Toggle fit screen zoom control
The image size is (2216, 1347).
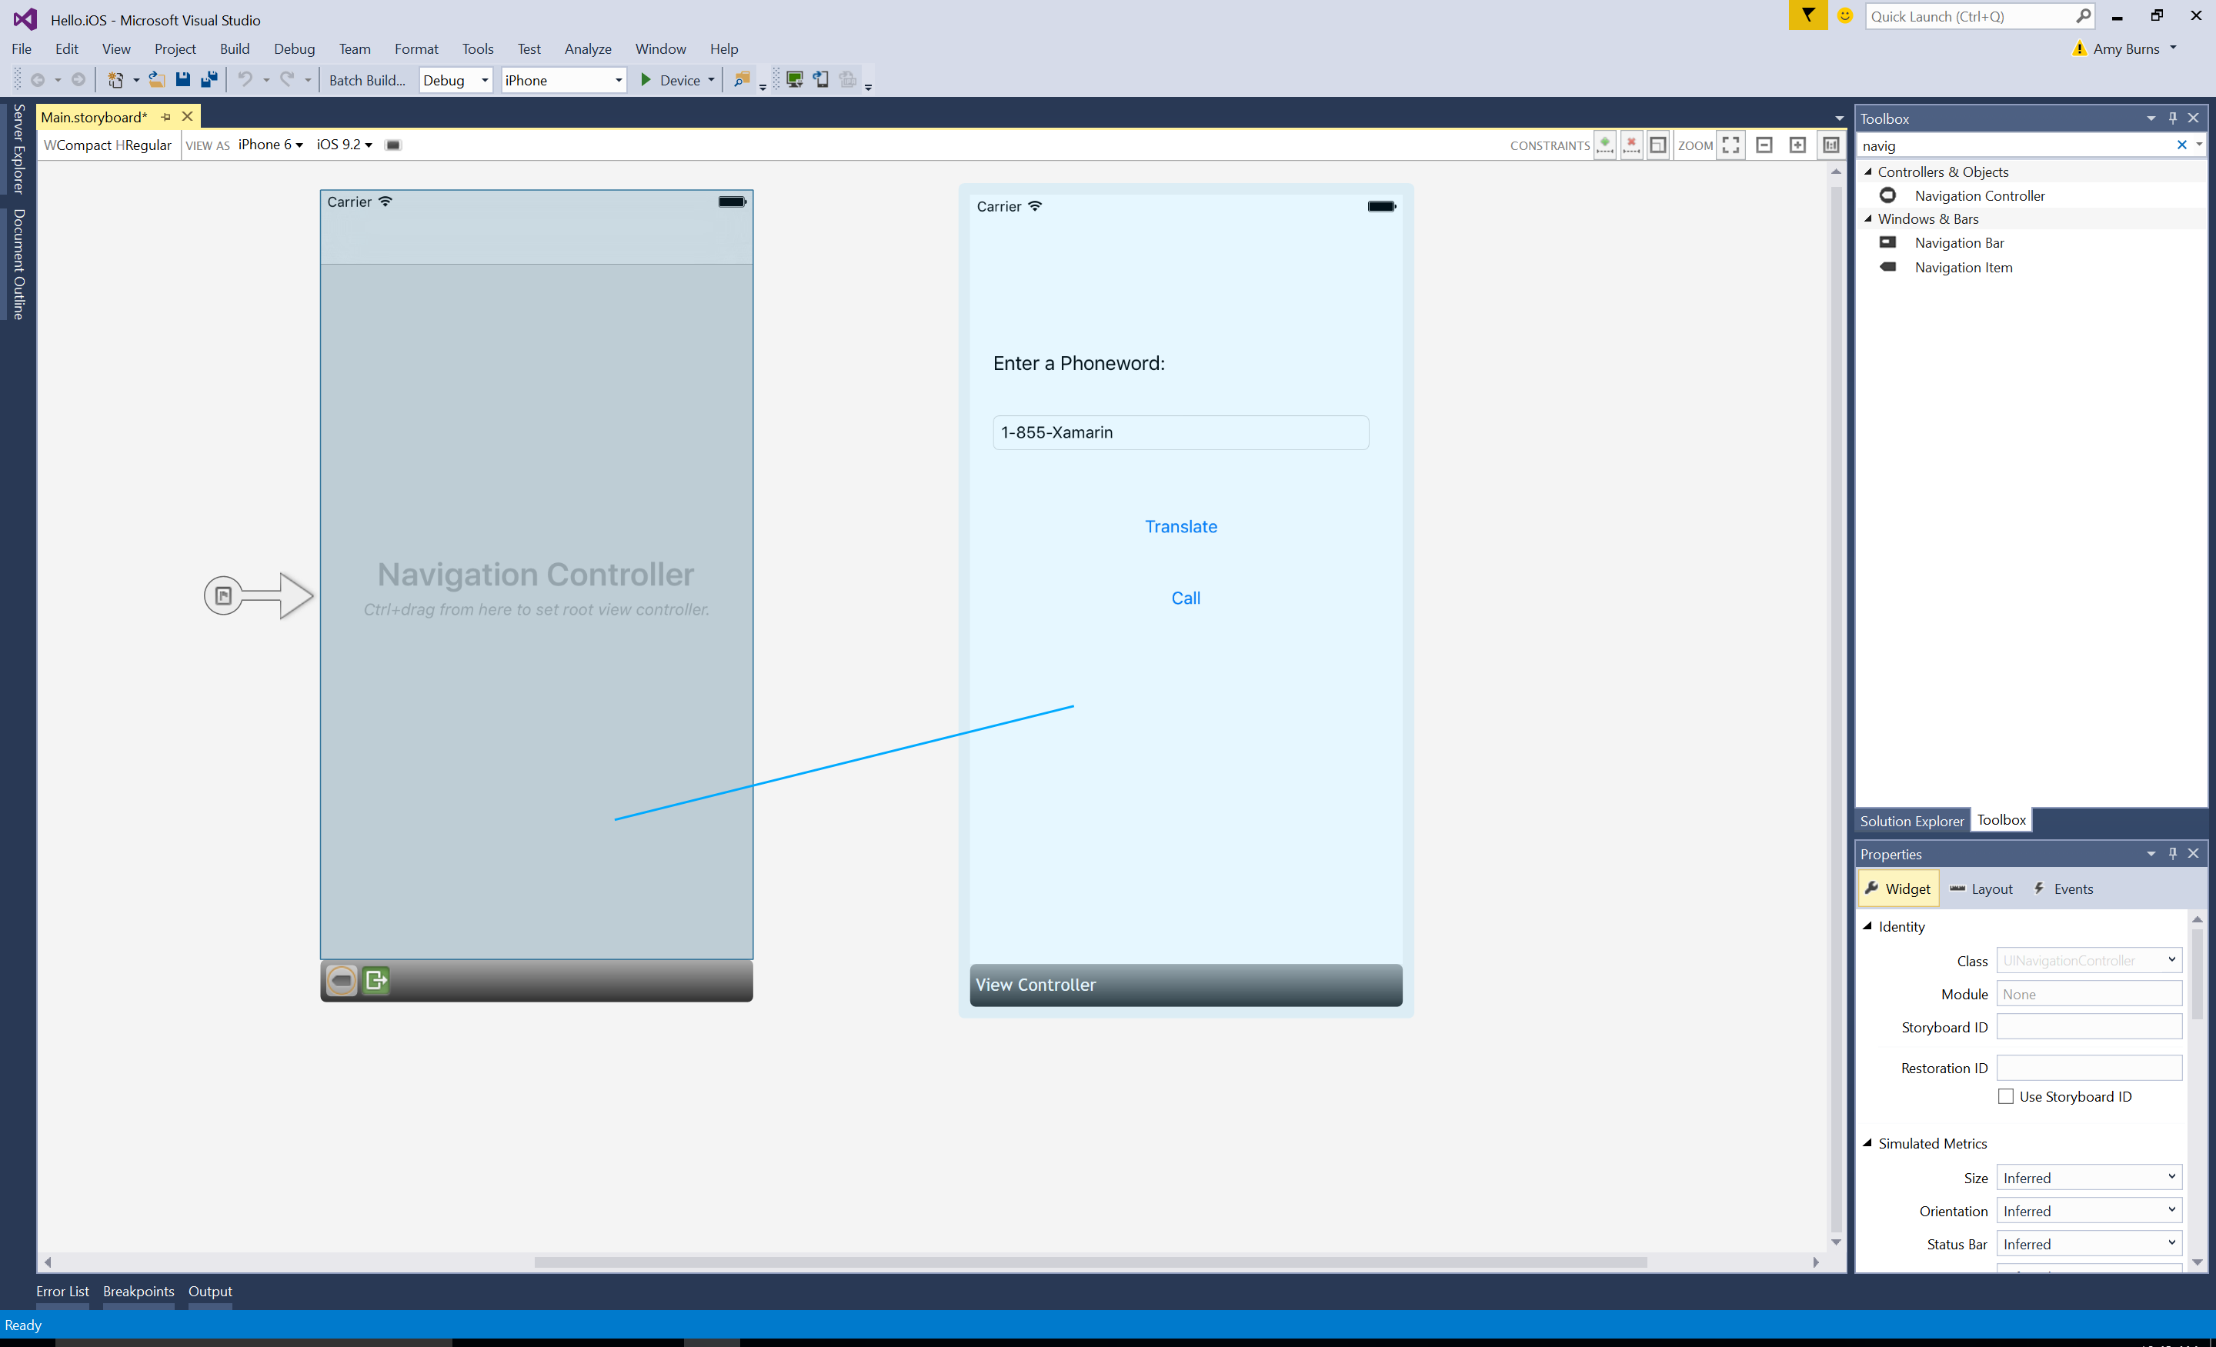(x=1732, y=144)
